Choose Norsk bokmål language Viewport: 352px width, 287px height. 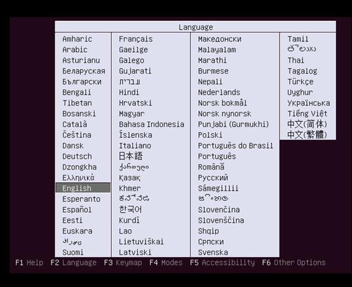pyautogui.click(x=222, y=103)
